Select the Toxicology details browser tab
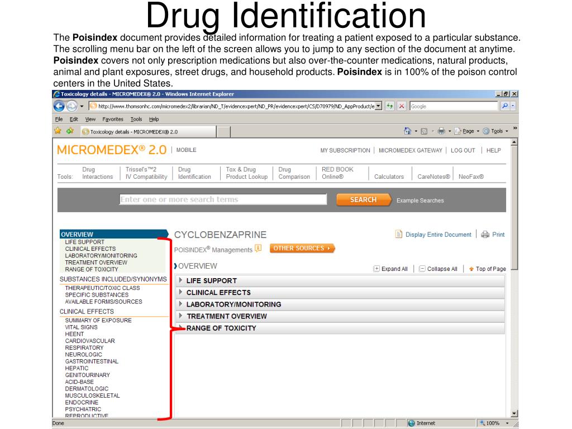The image size is (572, 429). pos(148,132)
